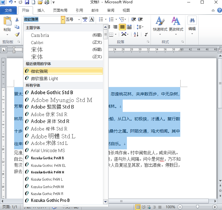Open the Paste options arrow
The height and width of the screenshot is (210, 222).
(x=7, y=35)
